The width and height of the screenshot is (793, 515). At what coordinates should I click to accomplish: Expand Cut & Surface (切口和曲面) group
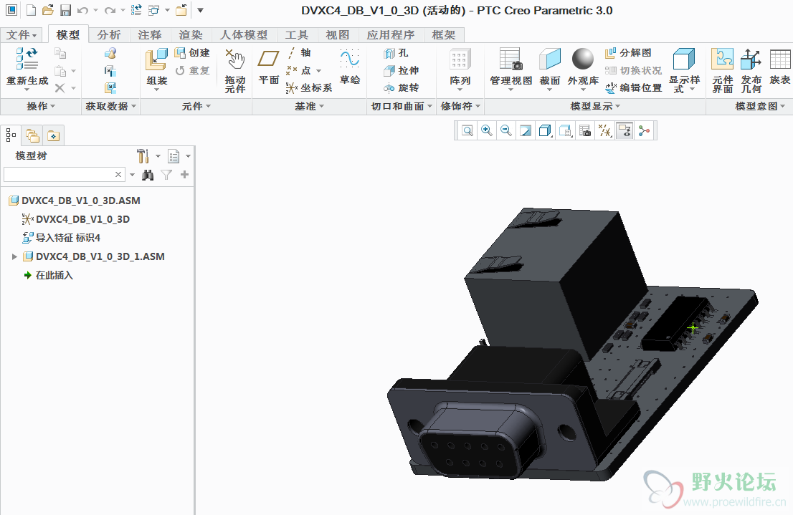[x=402, y=106]
